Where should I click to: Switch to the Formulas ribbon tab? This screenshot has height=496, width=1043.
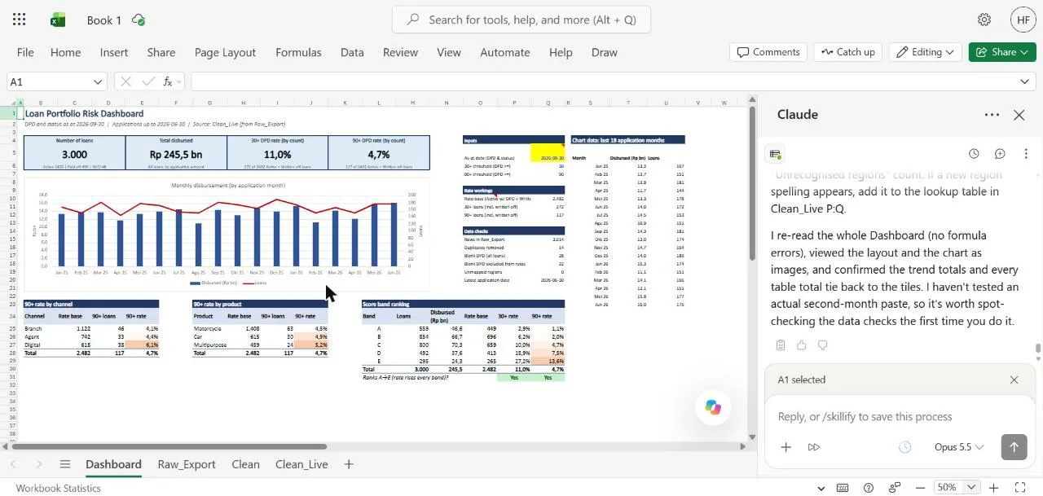click(298, 52)
